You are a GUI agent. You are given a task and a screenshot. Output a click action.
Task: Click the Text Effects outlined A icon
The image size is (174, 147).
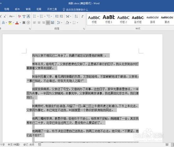3,23
